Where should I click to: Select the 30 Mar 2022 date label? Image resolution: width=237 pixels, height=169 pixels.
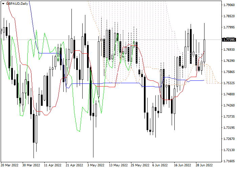(31, 165)
